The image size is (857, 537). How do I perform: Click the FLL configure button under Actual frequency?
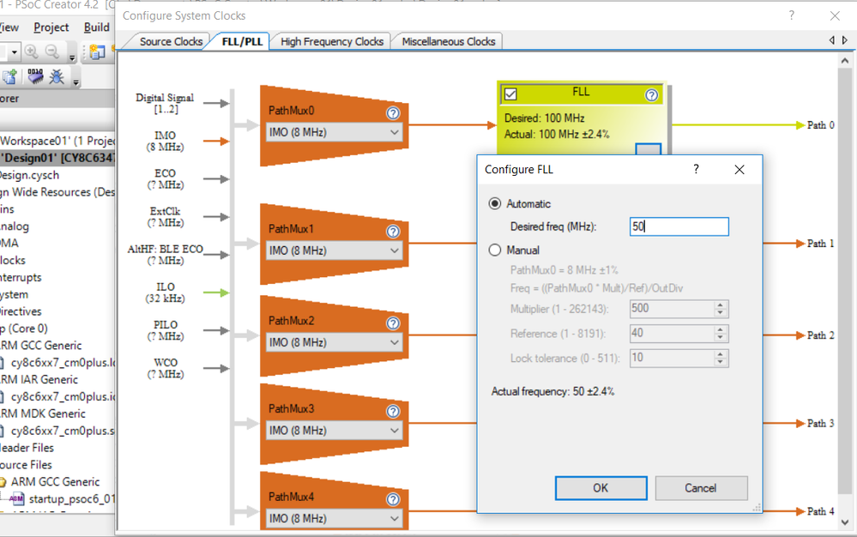click(x=649, y=149)
